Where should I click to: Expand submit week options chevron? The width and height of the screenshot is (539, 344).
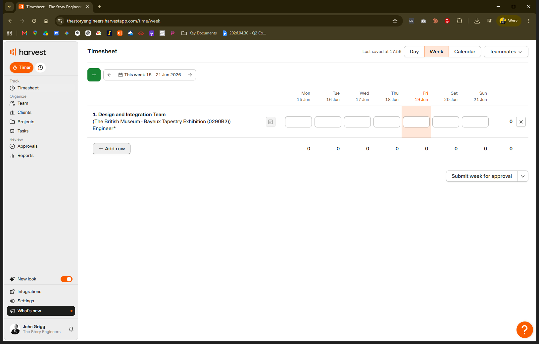[x=523, y=176]
